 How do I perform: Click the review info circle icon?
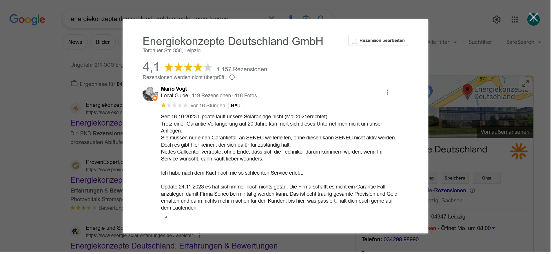click(232, 77)
